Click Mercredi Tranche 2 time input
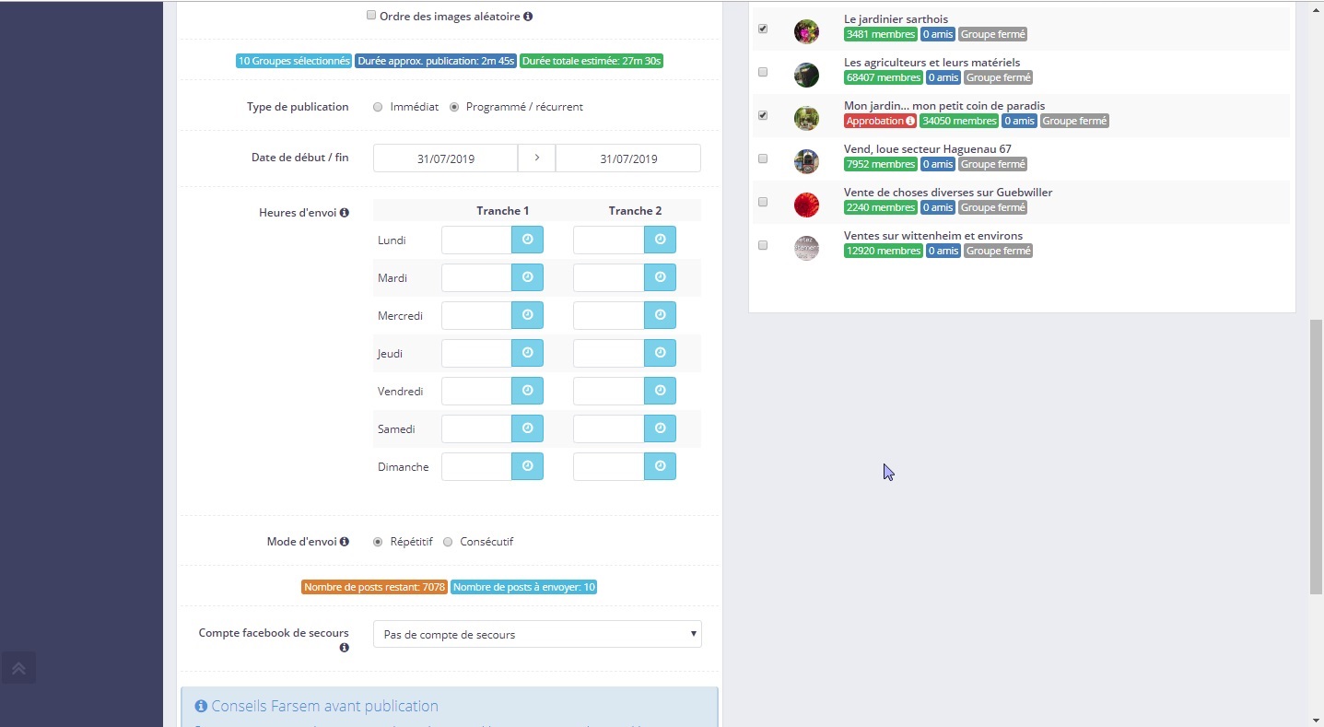The image size is (1324, 727). 609,315
